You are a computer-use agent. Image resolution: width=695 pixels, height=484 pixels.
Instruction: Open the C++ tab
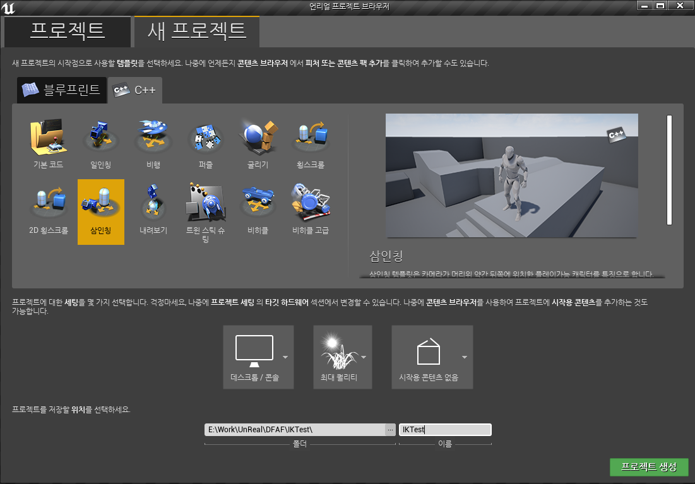[x=135, y=90]
